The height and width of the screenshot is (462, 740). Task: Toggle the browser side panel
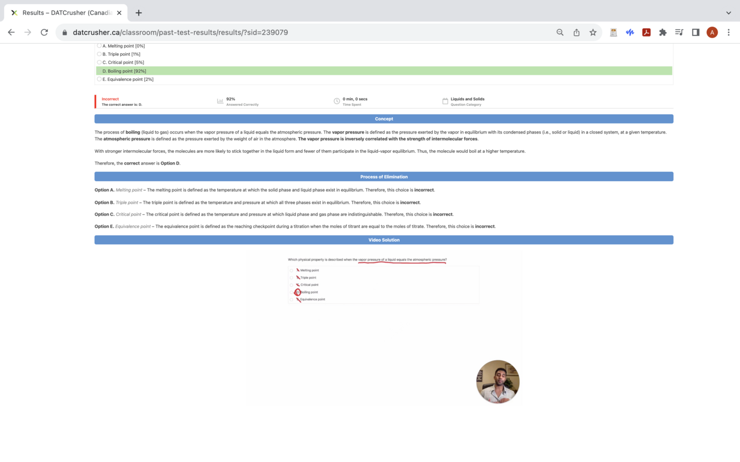696,32
